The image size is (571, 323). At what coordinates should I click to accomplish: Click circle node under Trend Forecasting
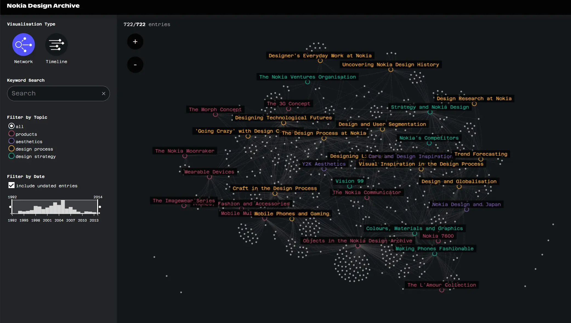coord(481,159)
